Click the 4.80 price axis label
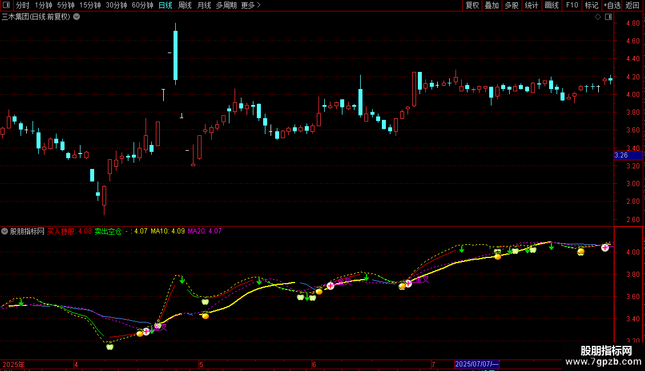 632,23
